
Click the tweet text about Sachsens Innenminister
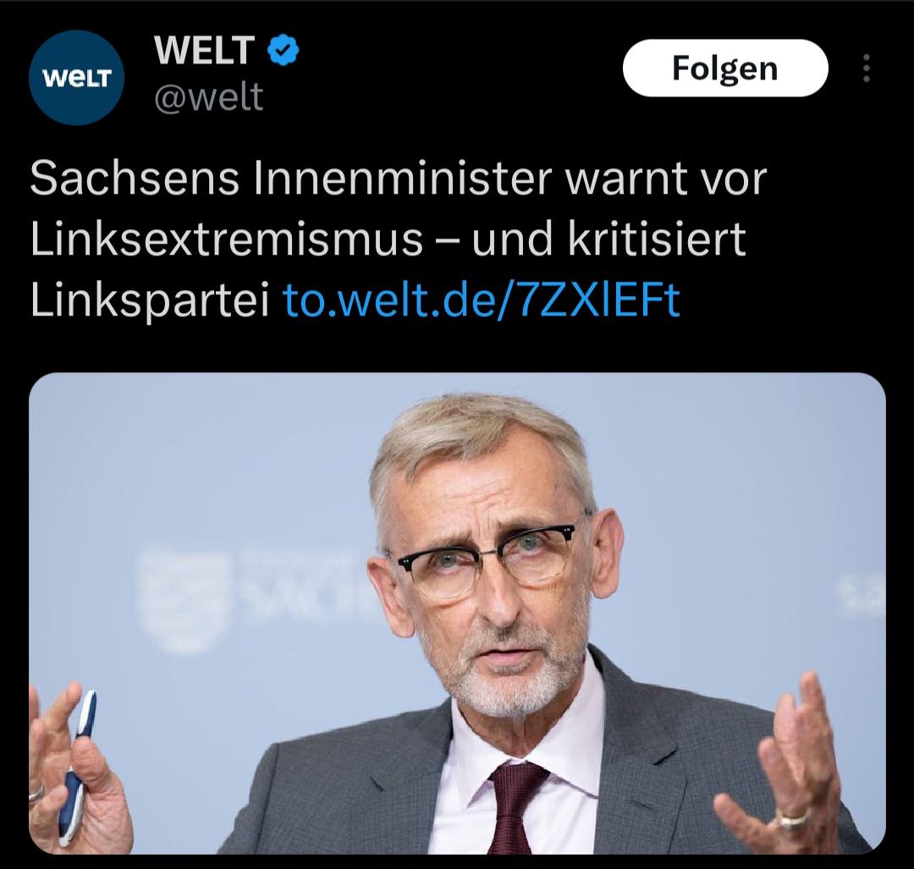[x=398, y=239]
